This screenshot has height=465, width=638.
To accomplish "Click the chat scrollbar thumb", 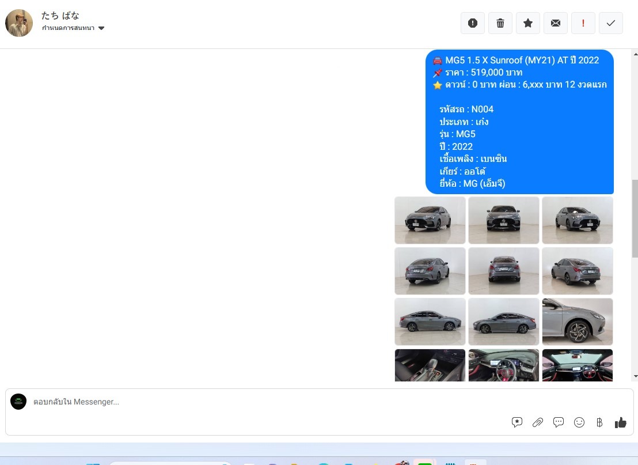I will coord(635,218).
